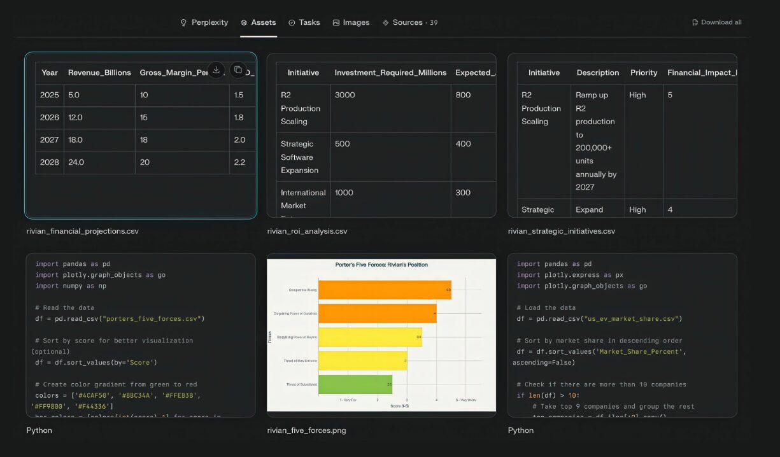Viewport: 780px width, 457px height.
Task: Click the Download all button
Action: tap(717, 22)
